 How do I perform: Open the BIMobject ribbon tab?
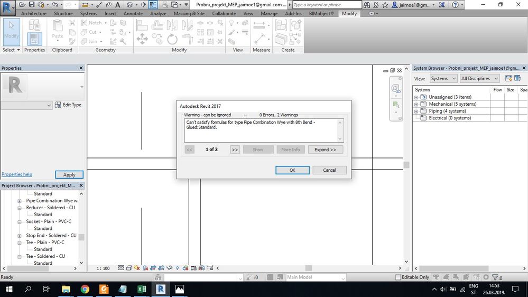point(321,13)
